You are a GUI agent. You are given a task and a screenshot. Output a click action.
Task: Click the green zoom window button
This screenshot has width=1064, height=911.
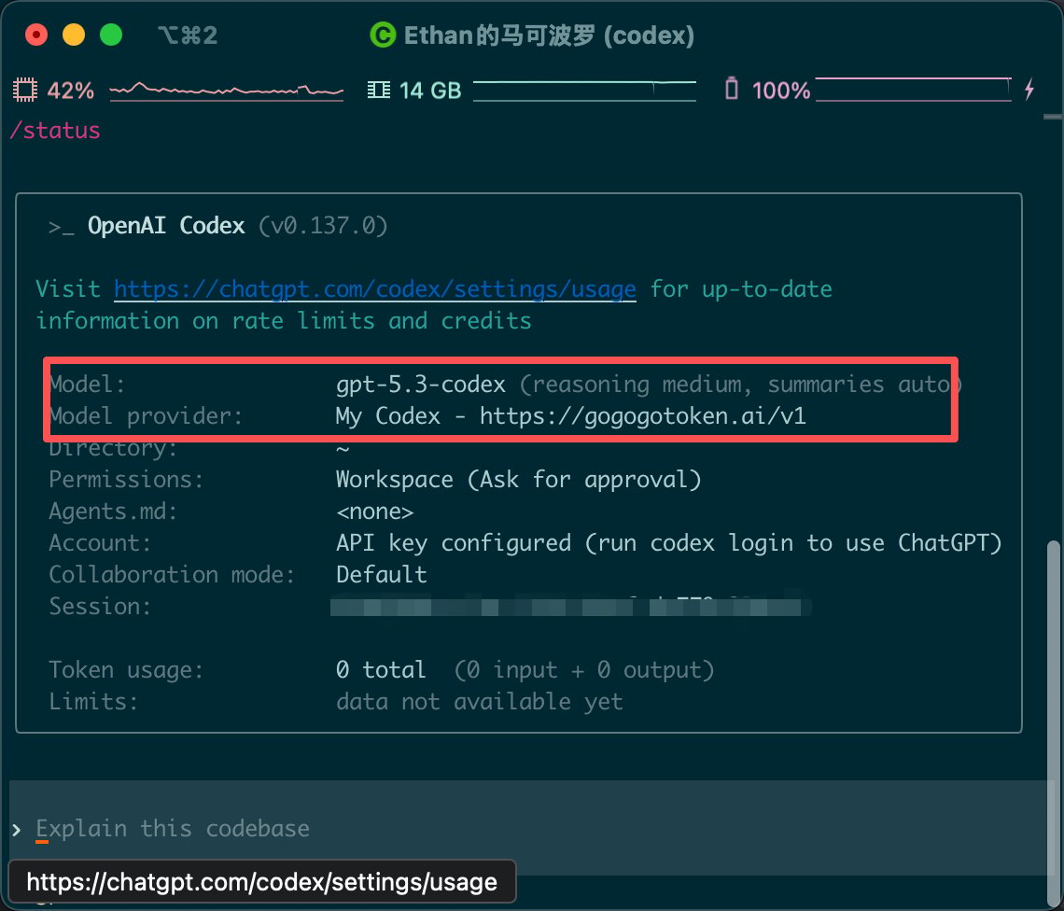(x=111, y=35)
